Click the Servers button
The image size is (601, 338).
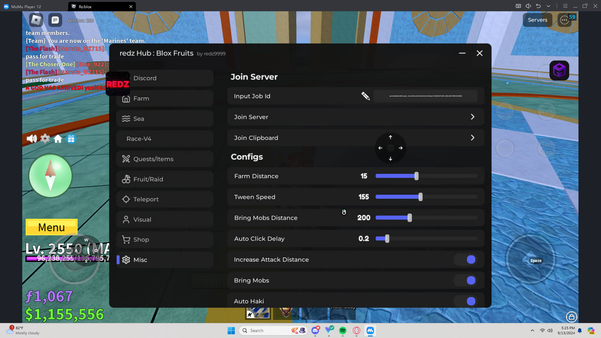(537, 20)
